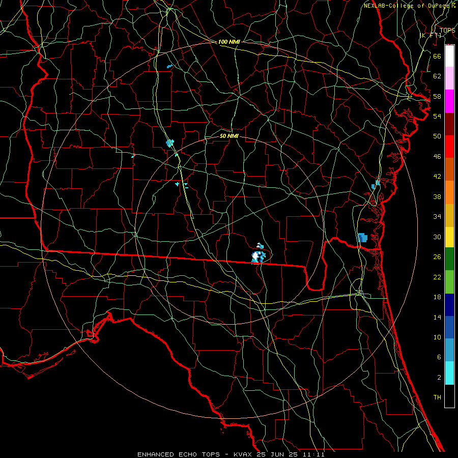Click the legend value '46'

(x=437, y=157)
